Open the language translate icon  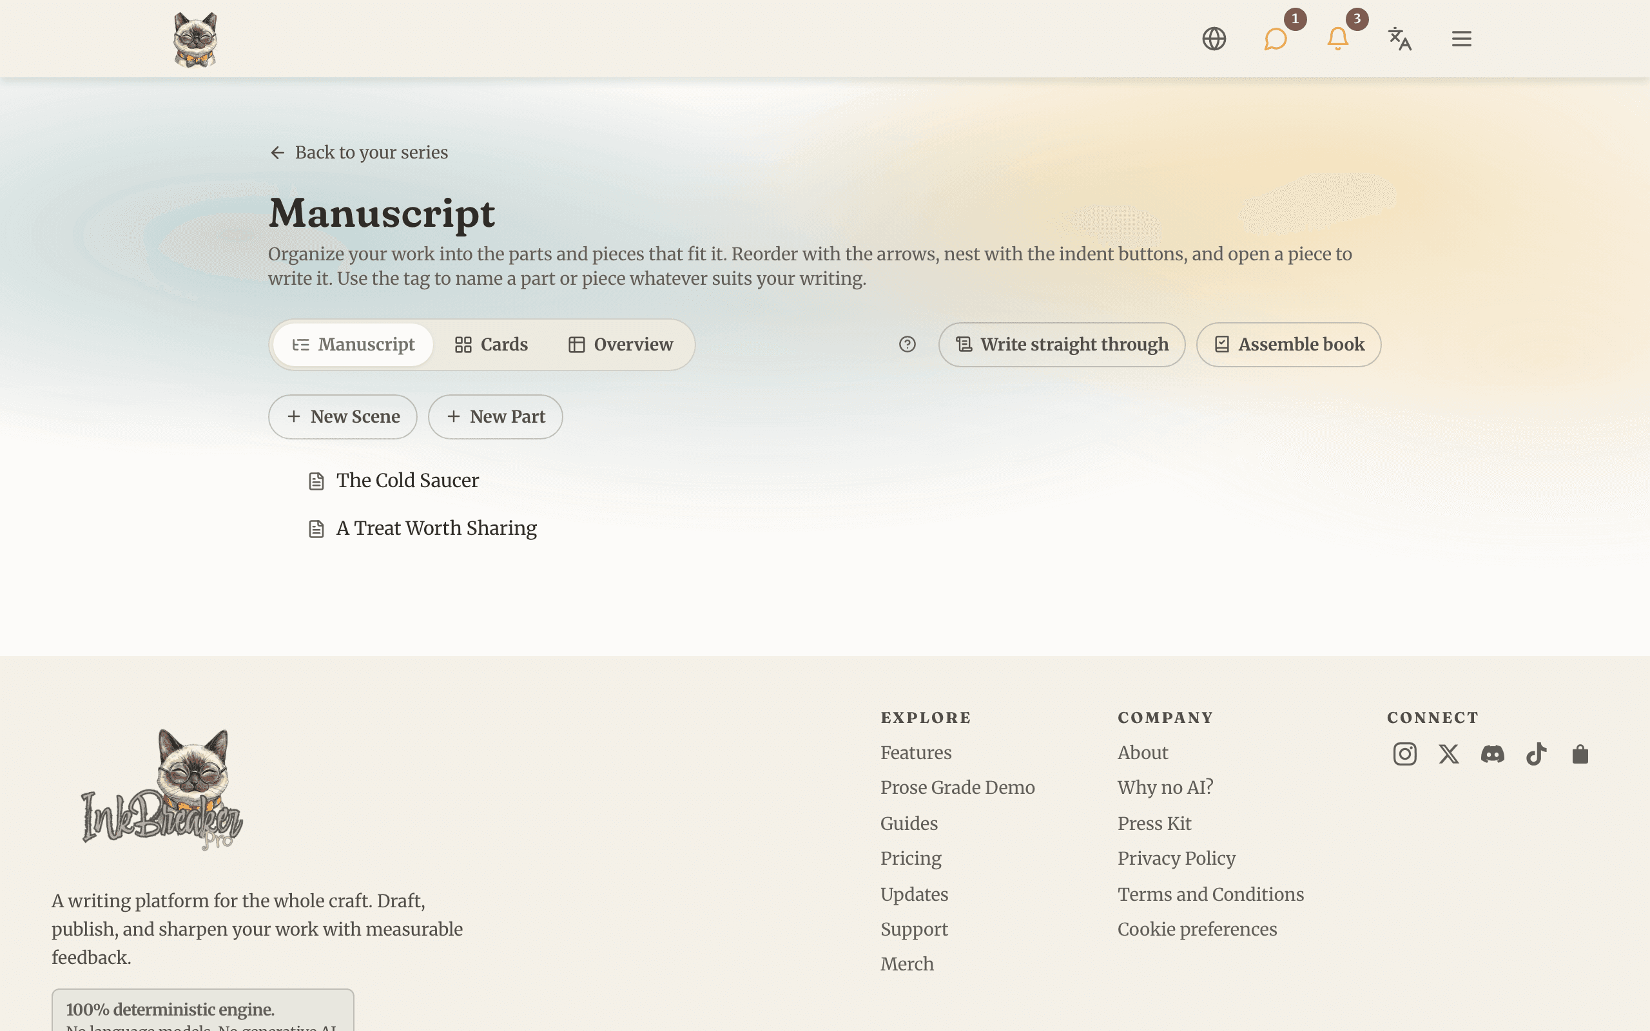coord(1400,39)
